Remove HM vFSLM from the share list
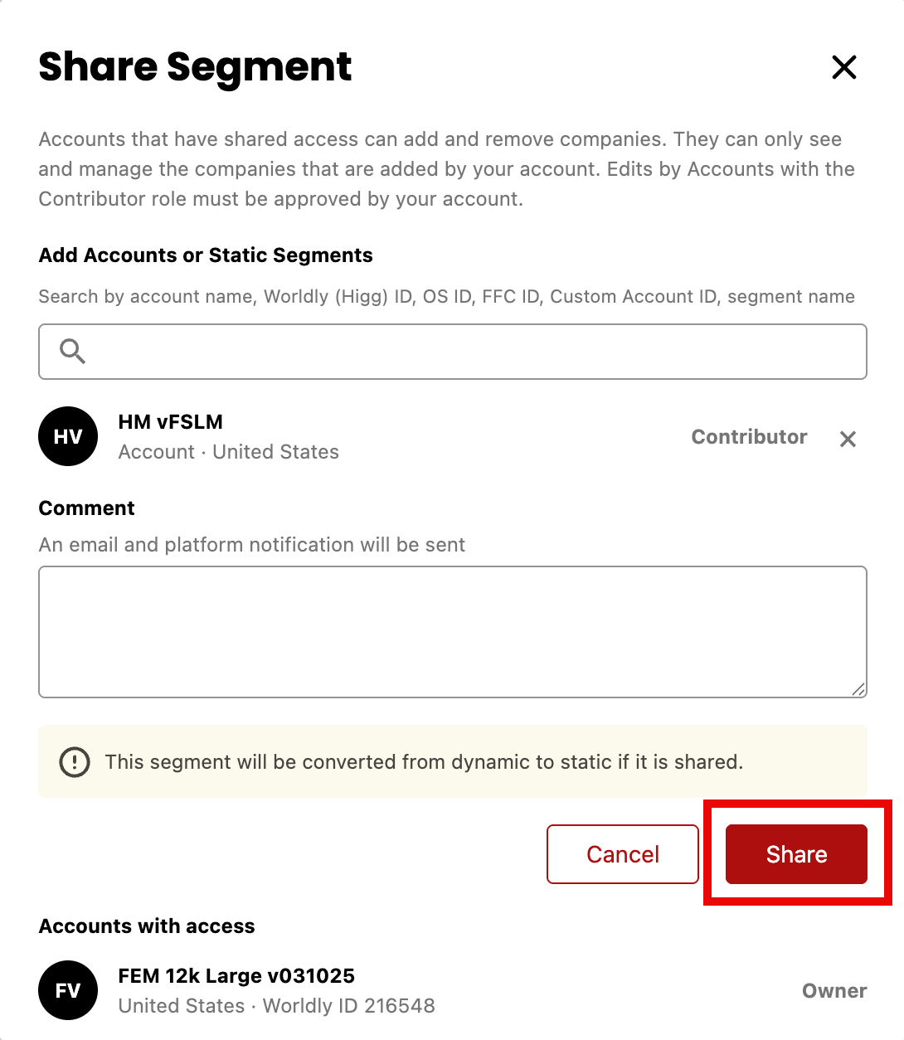The image size is (904, 1040). pos(848,439)
